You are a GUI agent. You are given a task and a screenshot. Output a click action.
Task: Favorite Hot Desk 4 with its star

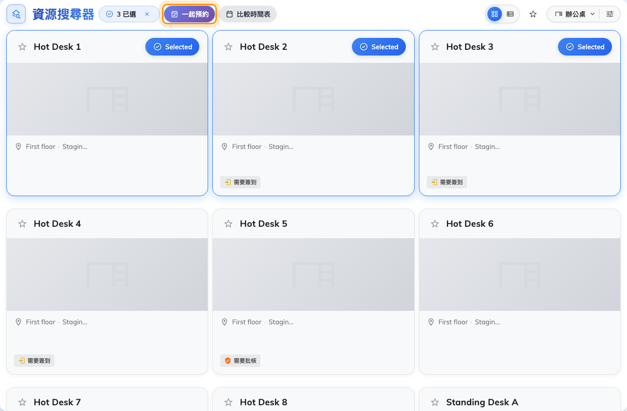[22, 224]
